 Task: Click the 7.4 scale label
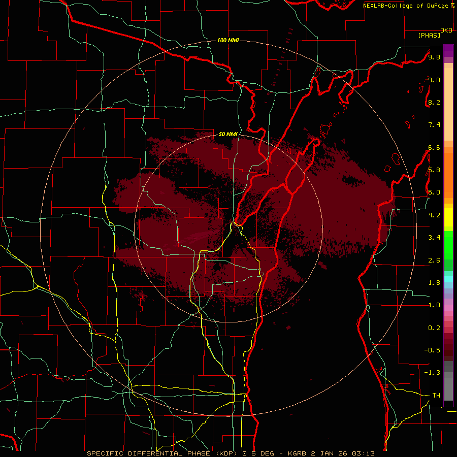(434, 125)
